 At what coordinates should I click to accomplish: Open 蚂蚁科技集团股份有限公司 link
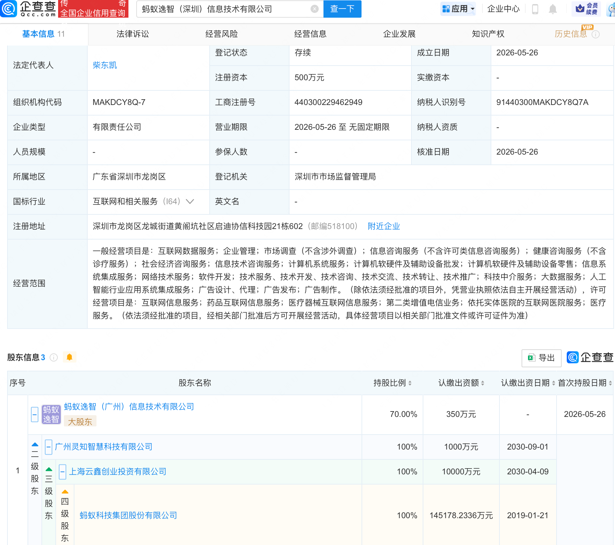[128, 515]
